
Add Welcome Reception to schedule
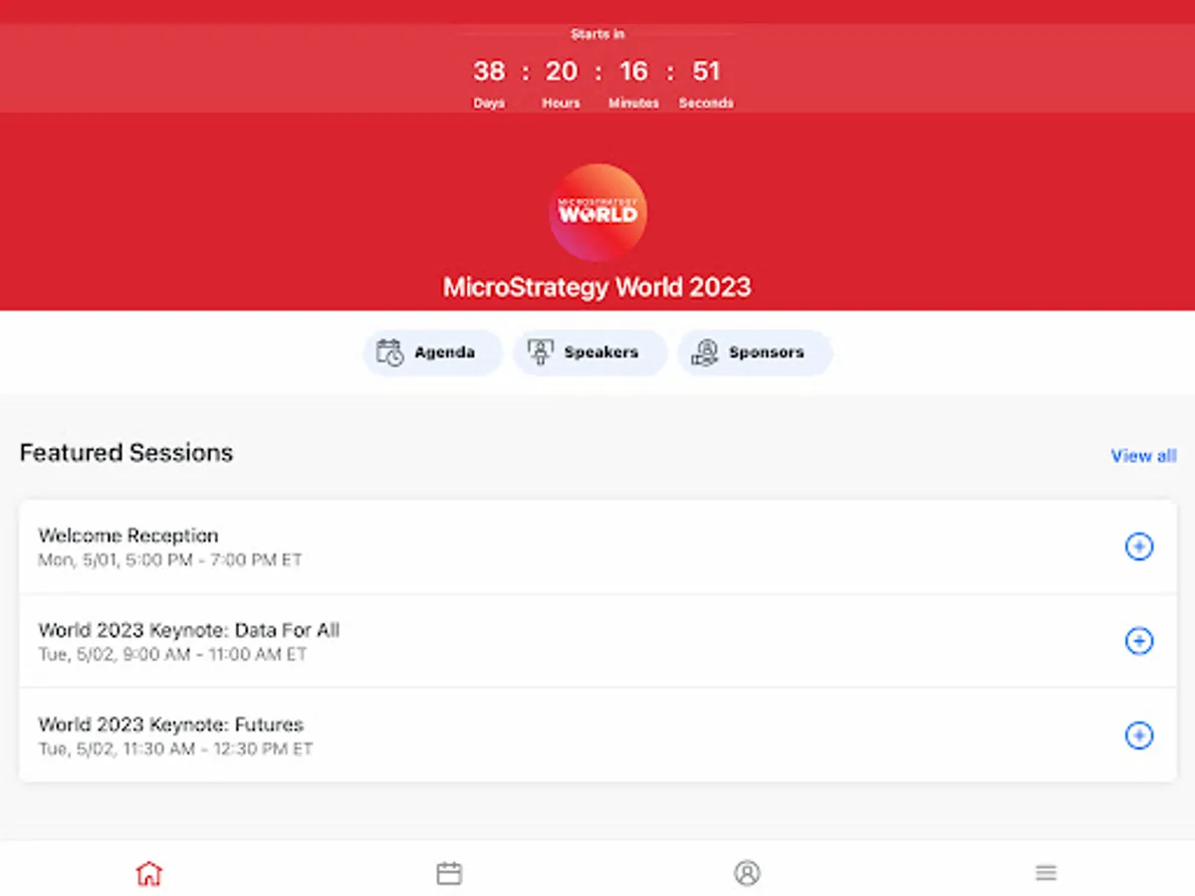1138,547
